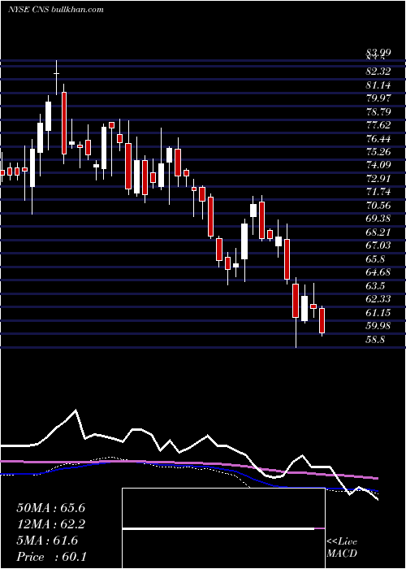Viewport: 406px width, 569px height.
Task: Click the 77.62 price axis label
Action: click(x=378, y=125)
